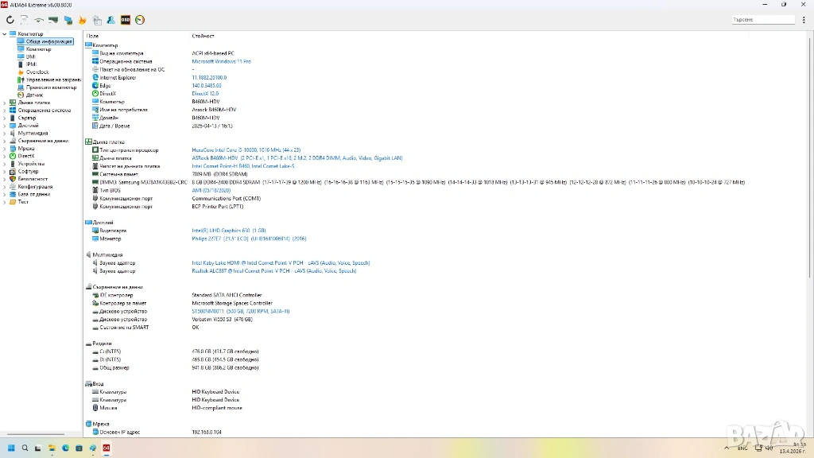
Task: Click the Стойност column header
Action: pyautogui.click(x=203, y=36)
